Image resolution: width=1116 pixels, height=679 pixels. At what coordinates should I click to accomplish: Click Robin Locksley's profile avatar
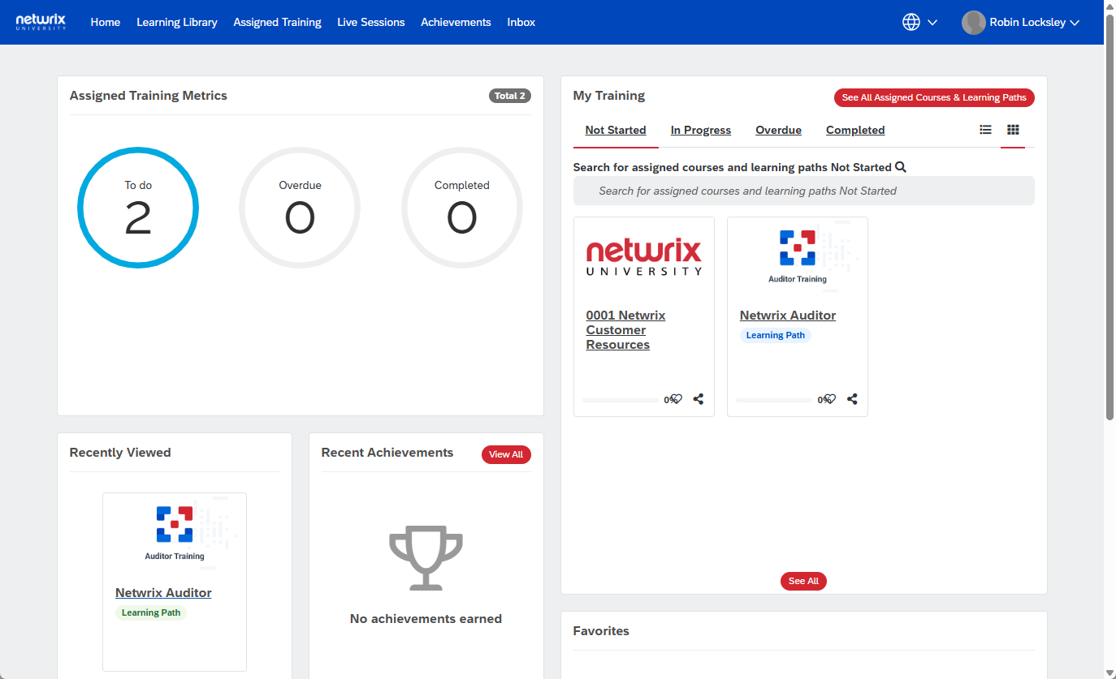973,23
